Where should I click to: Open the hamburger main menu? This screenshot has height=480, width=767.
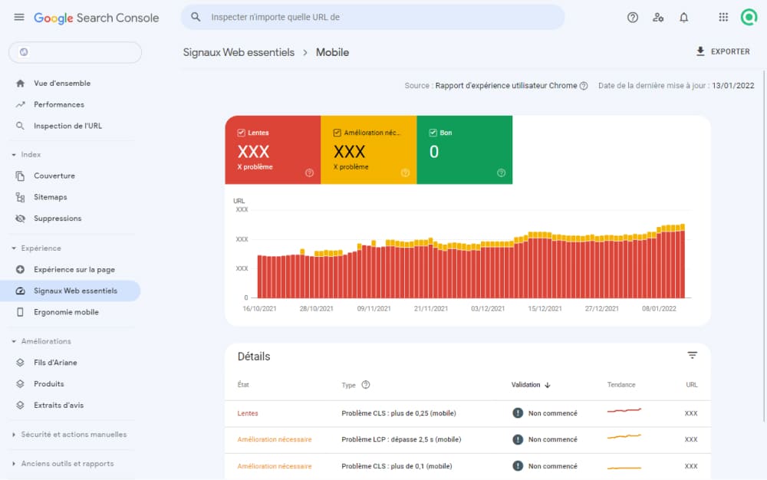[19, 18]
